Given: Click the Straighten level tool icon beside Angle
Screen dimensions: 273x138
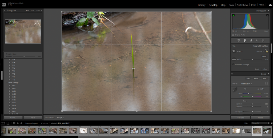Looking at the screenshot, I should pos(234,59).
